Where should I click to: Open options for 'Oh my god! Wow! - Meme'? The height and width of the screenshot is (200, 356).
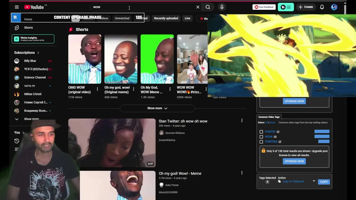(x=242, y=173)
